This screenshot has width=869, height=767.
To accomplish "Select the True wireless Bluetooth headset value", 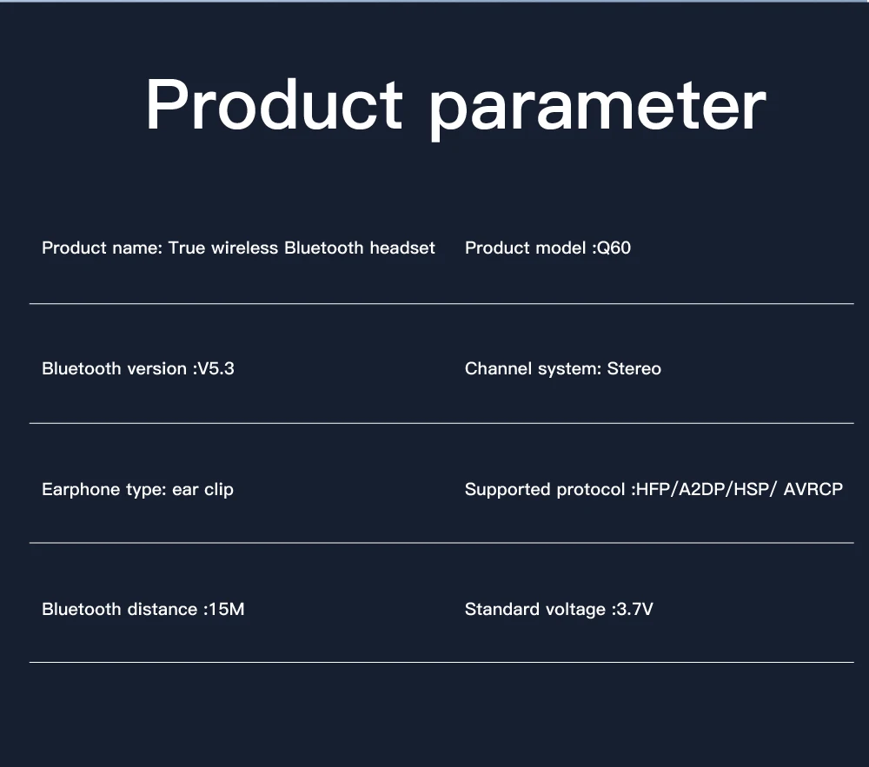I will [302, 248].
